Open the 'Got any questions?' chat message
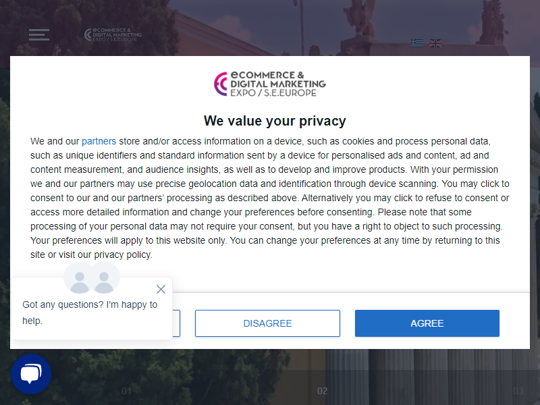540x405 pixels. pyautogui.click(x=90, y=313)
